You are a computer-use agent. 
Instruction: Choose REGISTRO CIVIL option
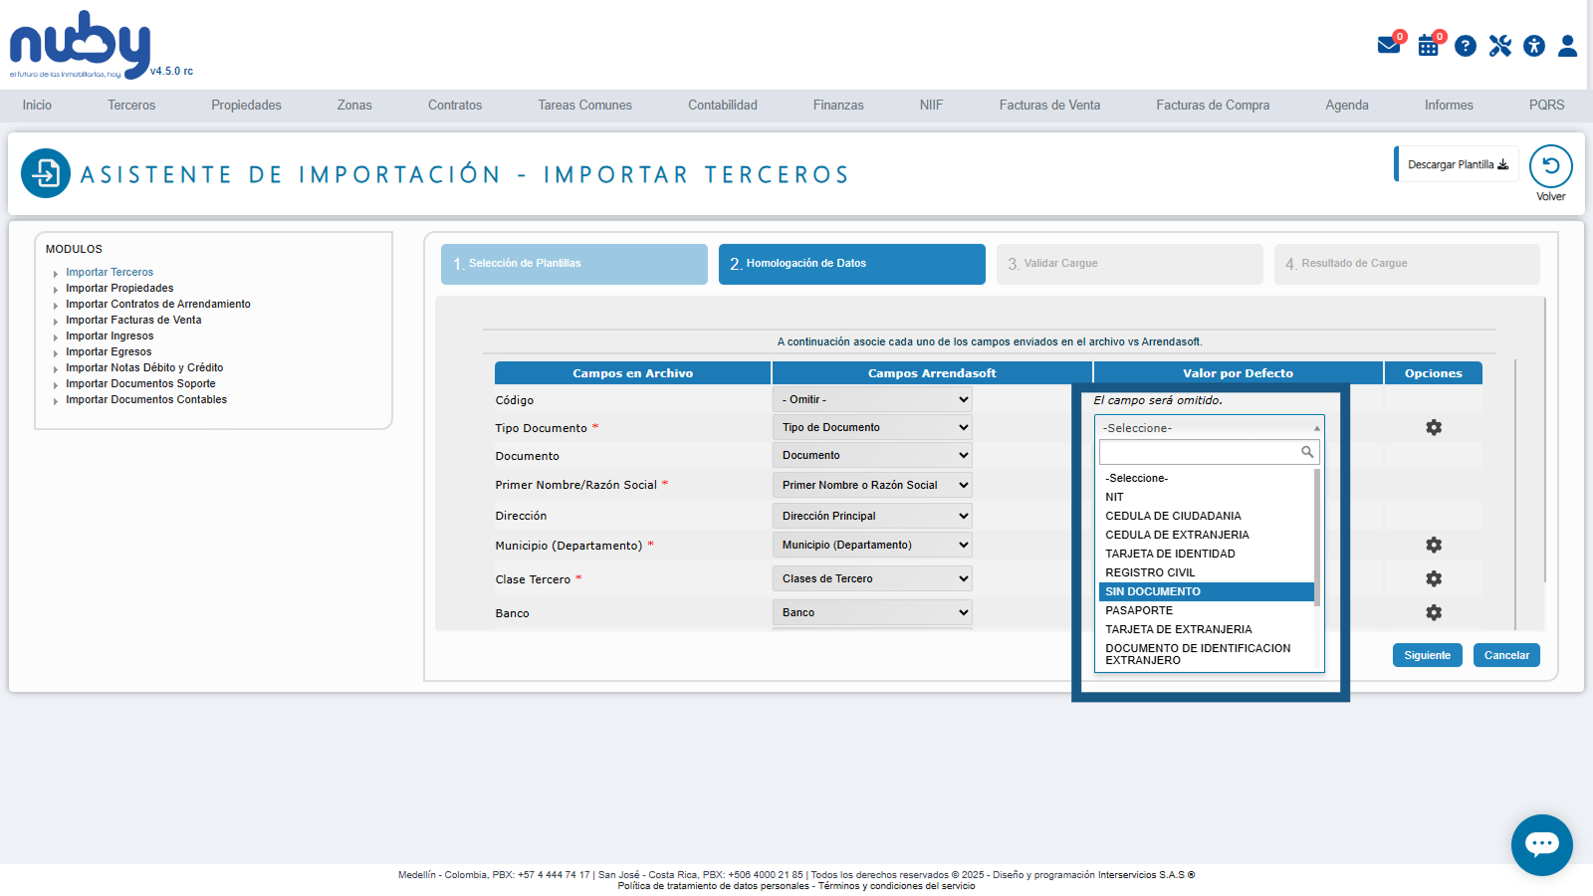click(1207, 572)
